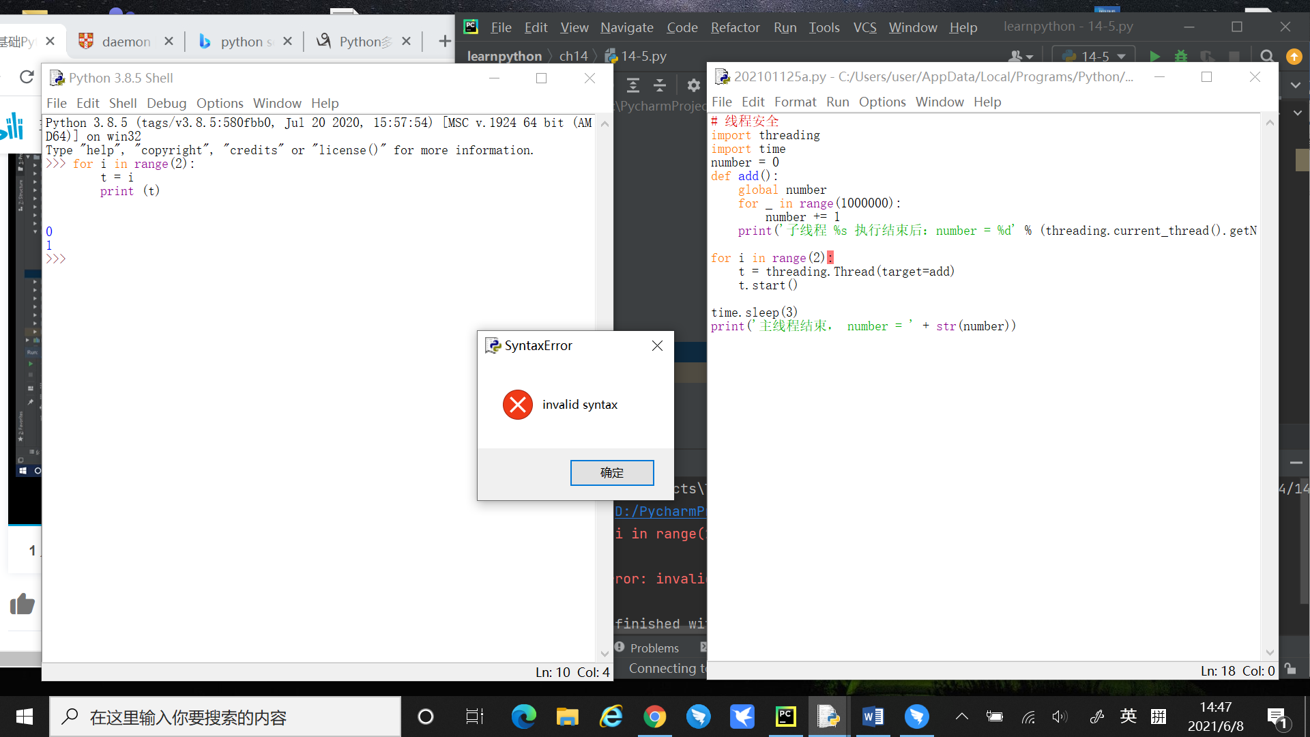Open the Windows Start menu
Image resolution: width=1310 pixels, height=737 pixels.
click(x=25, y=717)
